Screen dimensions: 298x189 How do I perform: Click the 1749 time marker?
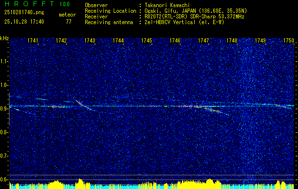260,40
